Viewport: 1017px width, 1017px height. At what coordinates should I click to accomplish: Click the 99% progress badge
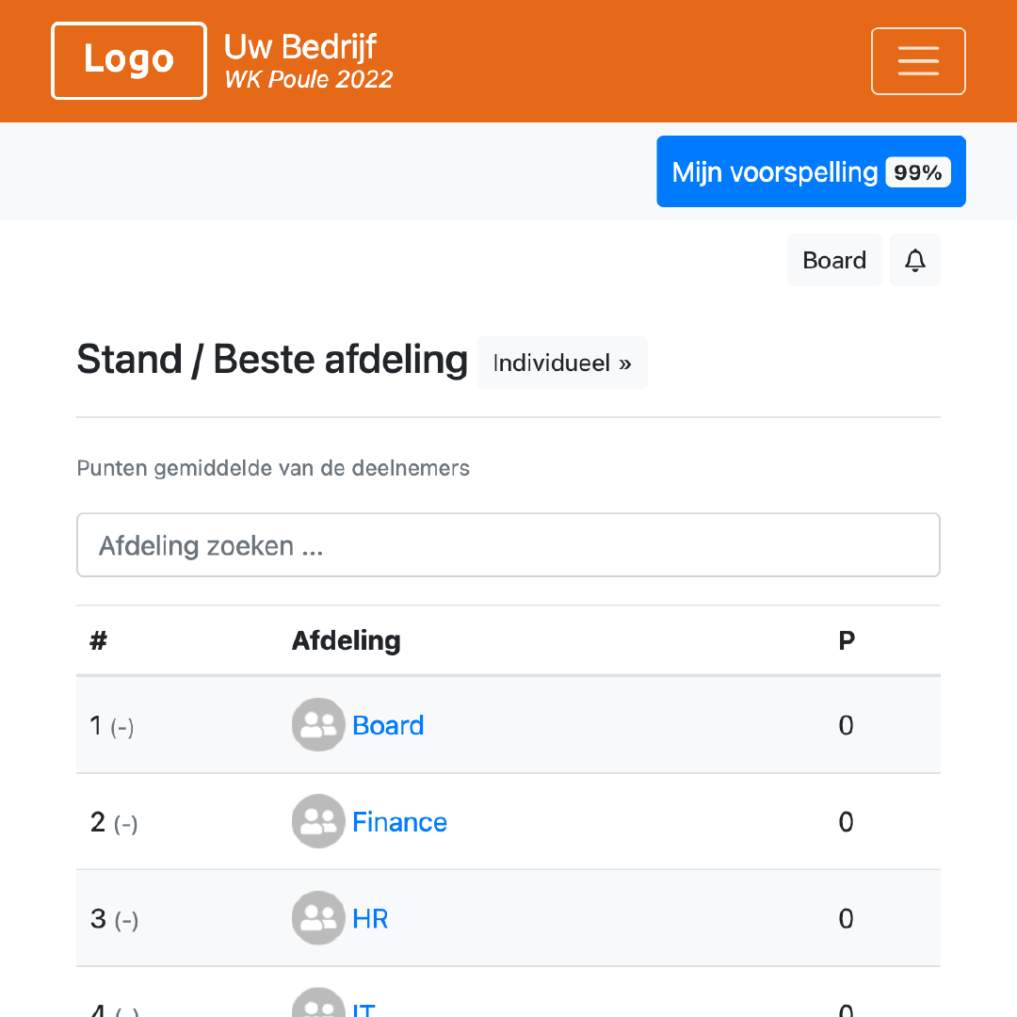point(918,172)
